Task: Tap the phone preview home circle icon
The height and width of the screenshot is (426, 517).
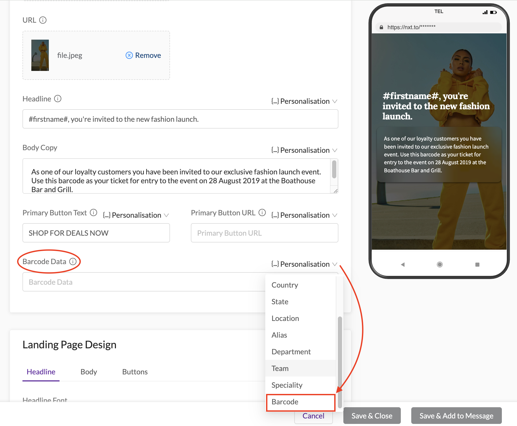Action: tap(440, 265)
